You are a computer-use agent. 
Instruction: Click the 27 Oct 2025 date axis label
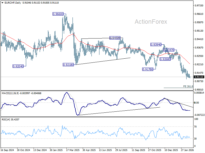155,150
